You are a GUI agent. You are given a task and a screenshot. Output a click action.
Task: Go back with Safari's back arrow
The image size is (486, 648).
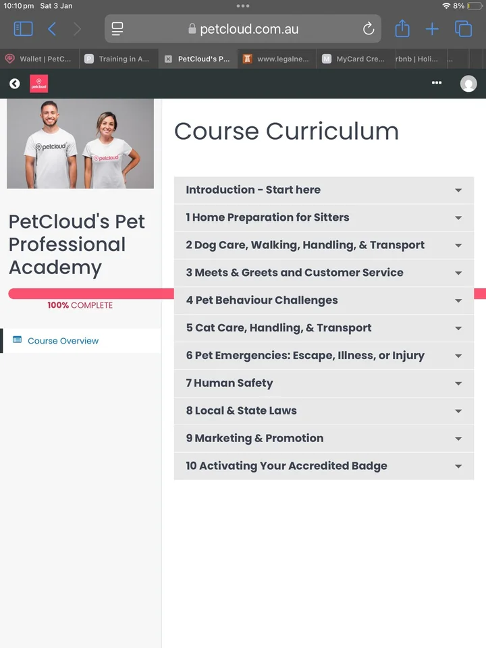coord(52,29)
